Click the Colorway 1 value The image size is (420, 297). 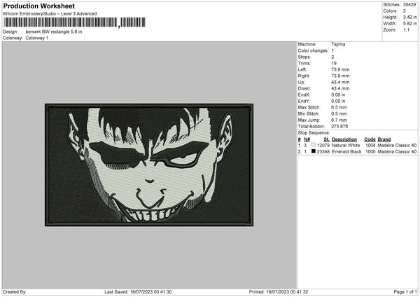pos(37,38)
